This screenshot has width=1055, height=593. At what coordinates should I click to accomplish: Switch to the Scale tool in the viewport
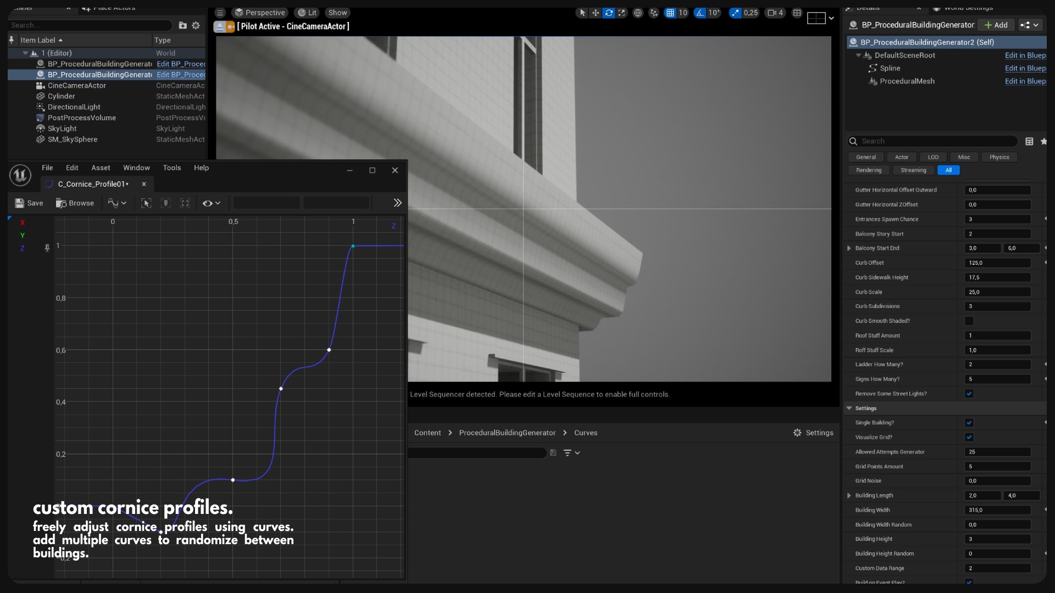point(622,13)
